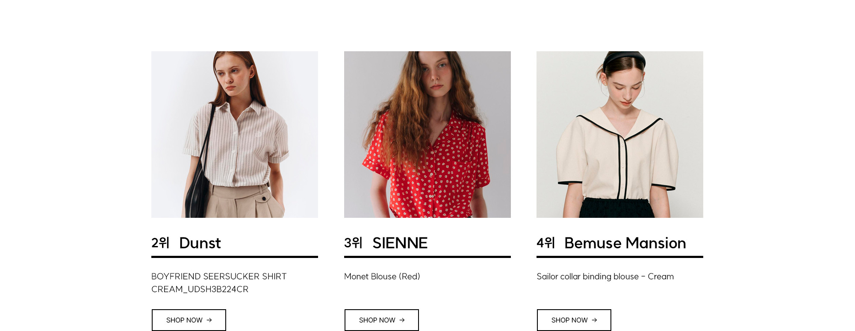Click the Bemuse Mansion brand name heading
The image size is (855, 331).
click(625, 243)
